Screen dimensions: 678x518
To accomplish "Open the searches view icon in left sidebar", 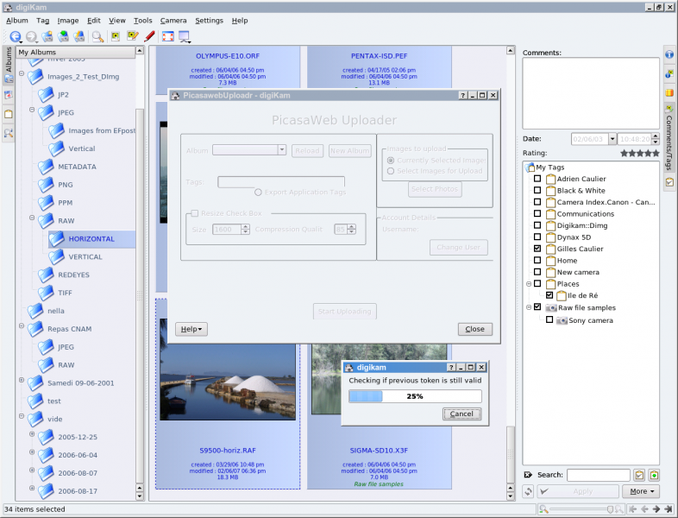I will click(x=9, y=133).
